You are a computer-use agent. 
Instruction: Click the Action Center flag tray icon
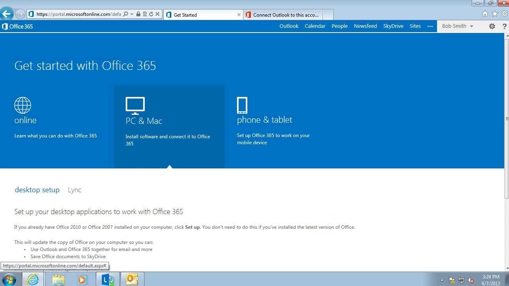coord(452,280)
